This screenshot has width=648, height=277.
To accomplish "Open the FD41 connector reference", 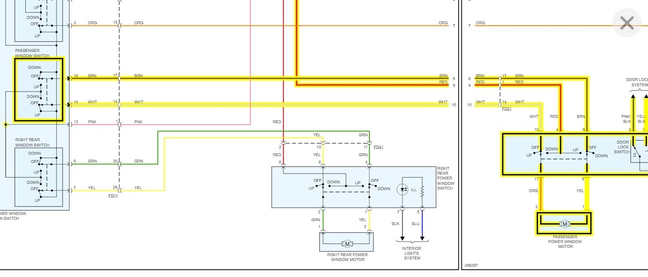I will click(x=379, y=147).
